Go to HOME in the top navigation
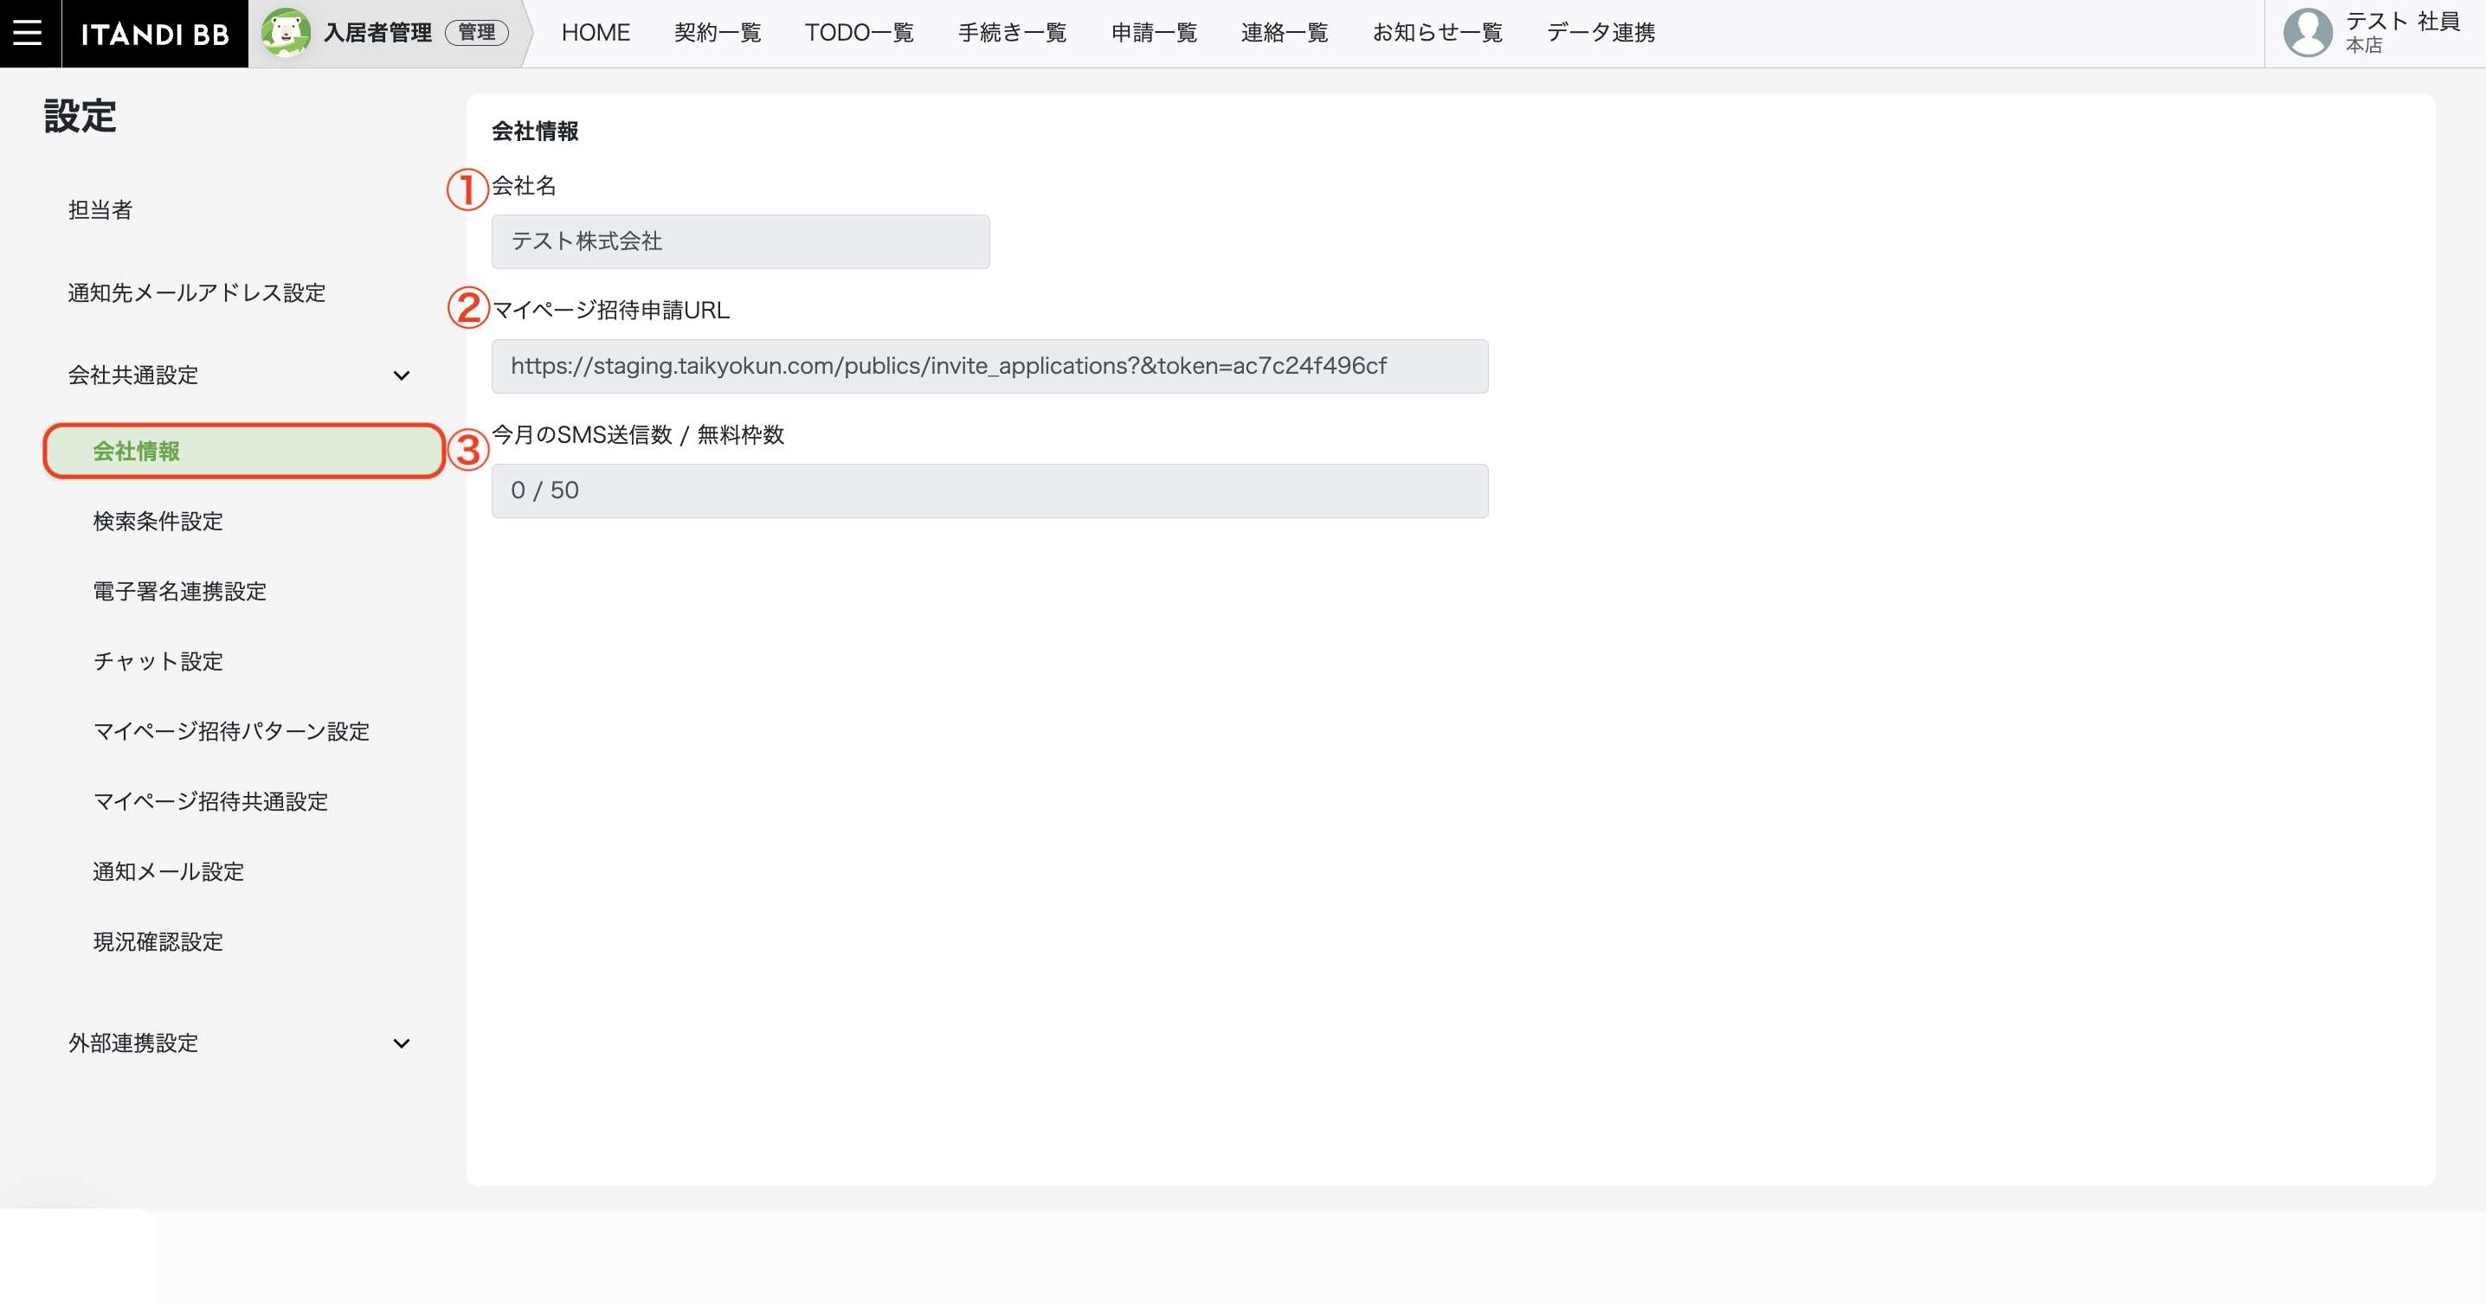 [x=596, y=33]
